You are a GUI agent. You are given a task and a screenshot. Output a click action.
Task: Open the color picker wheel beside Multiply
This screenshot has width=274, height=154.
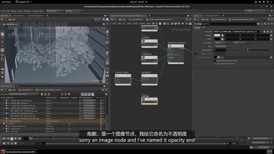(222, 35)
